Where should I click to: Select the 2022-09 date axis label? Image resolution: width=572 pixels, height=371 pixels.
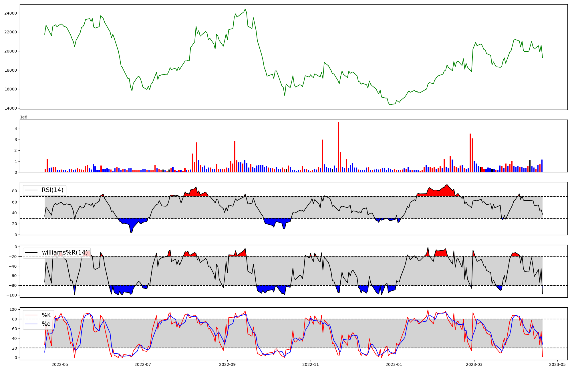[x=227, y=364]
